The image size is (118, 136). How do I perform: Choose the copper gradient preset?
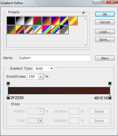(29, 30)
